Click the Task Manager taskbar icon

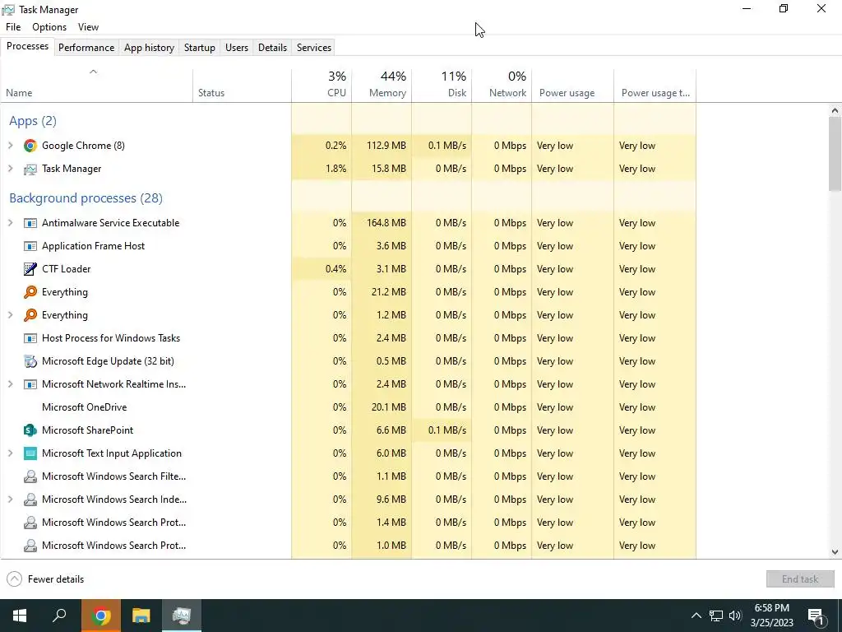pyautogui.click(x=182, y=616)
